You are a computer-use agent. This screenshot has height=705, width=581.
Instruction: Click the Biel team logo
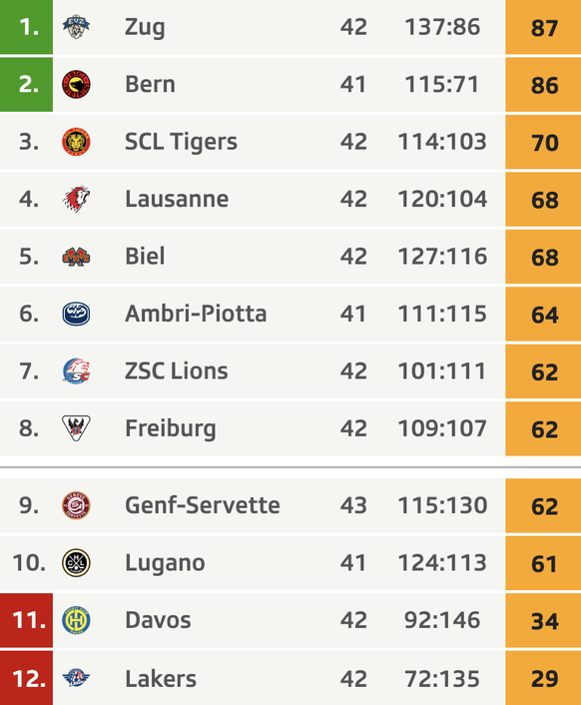click(x=76, y=257)
